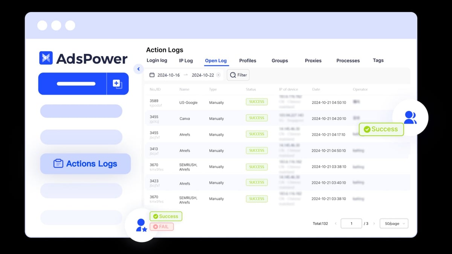
Task: Click the Total:132 text
Action: click(320, 224)
